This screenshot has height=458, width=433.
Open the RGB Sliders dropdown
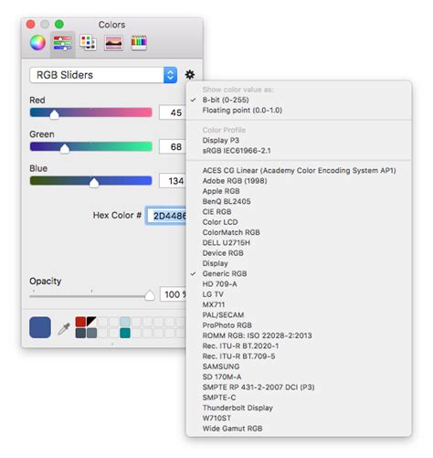(103, 75)
